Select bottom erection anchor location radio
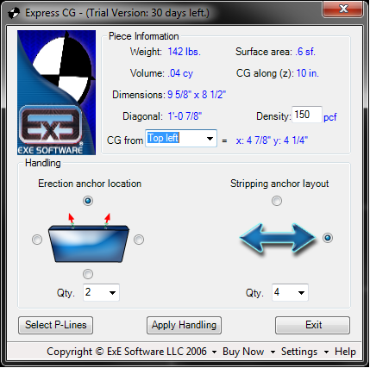 tap(88, 274)
